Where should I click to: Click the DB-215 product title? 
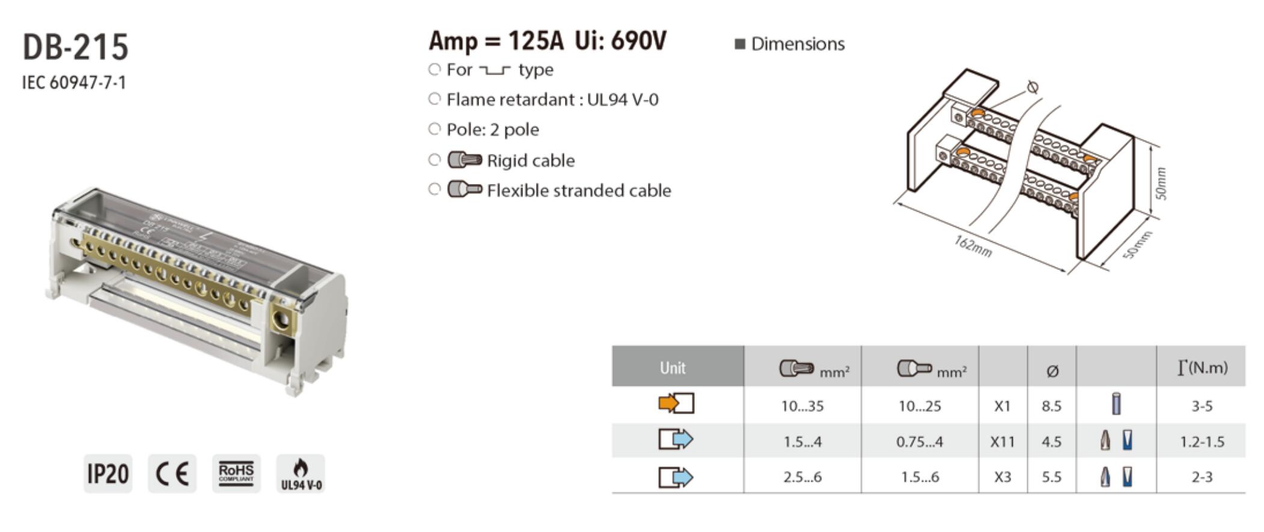click(x=76, y=47)
